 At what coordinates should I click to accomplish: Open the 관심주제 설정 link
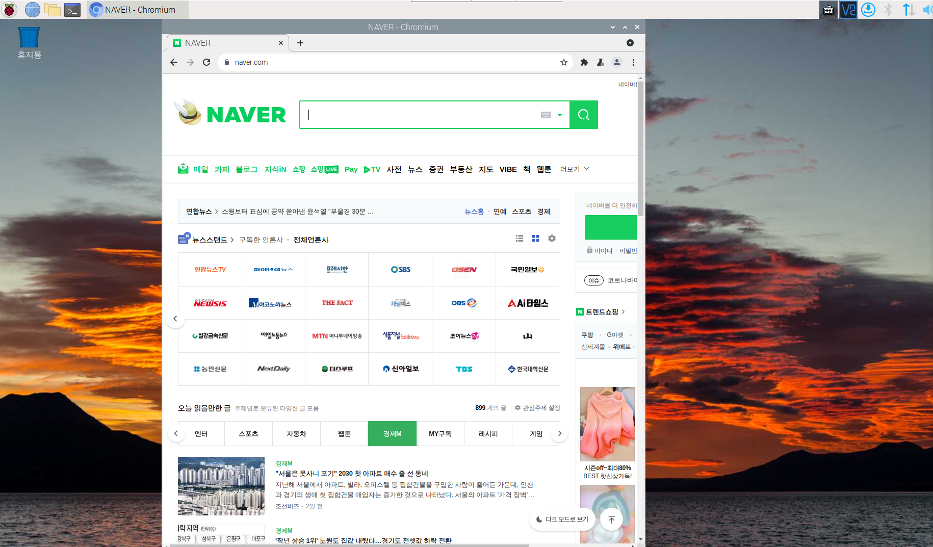pos(537,408)
